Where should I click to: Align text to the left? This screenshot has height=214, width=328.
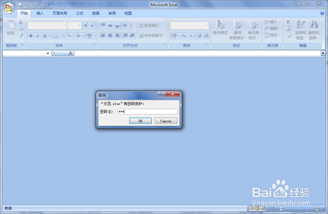pos(103,35)
